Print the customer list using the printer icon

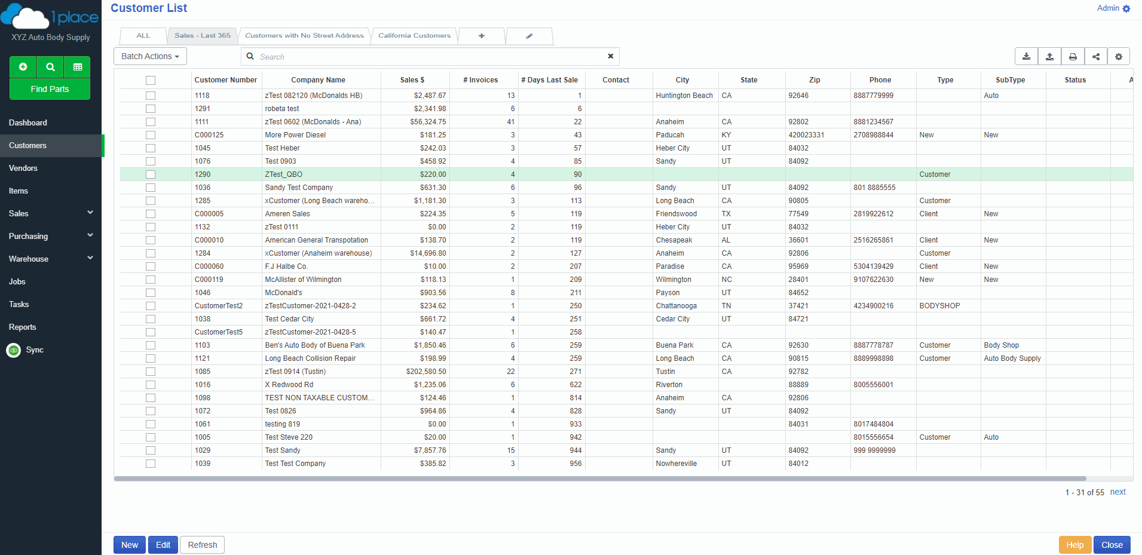(1073, 57)
